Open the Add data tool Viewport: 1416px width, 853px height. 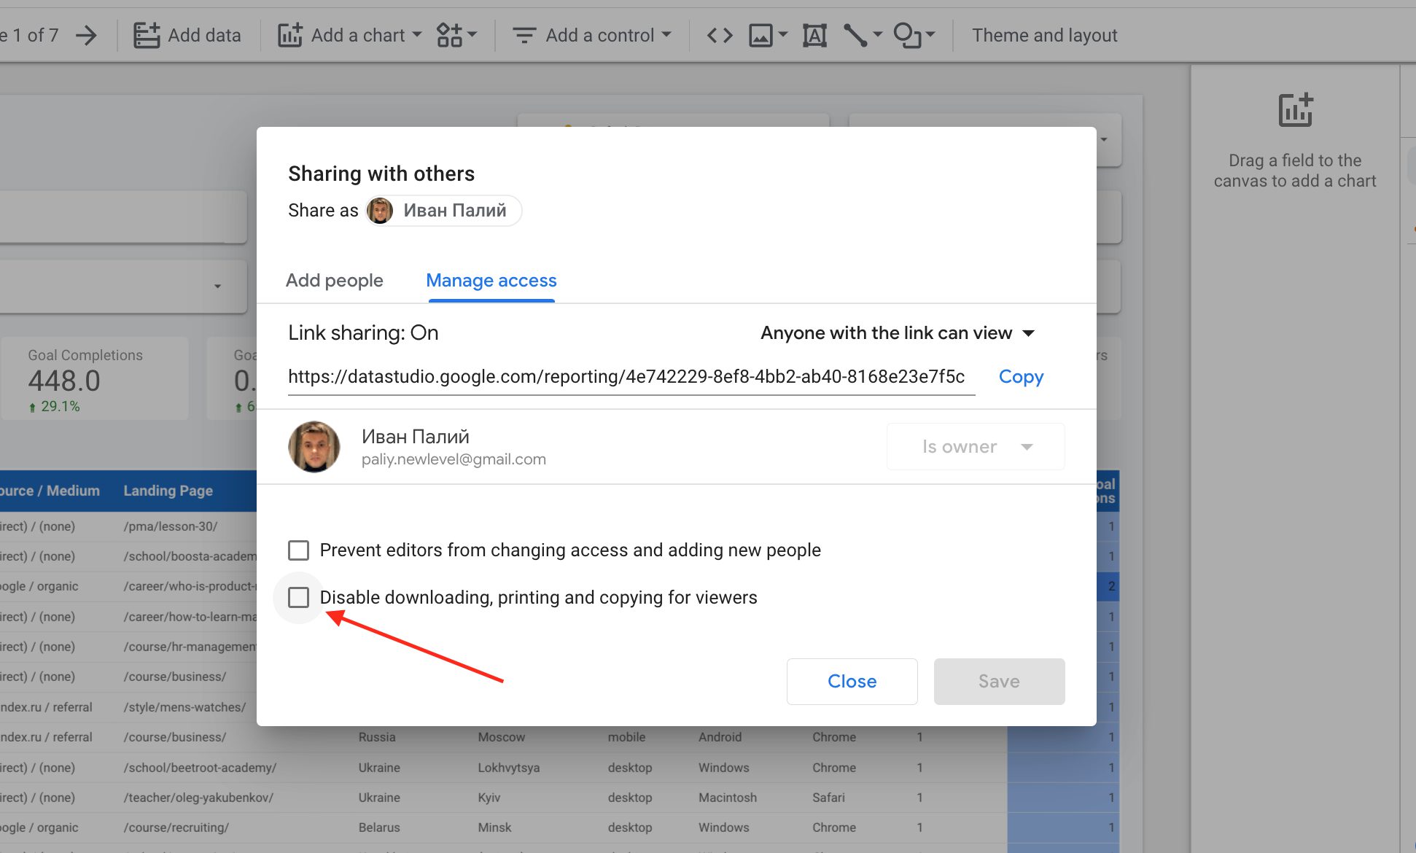[187, 34]
